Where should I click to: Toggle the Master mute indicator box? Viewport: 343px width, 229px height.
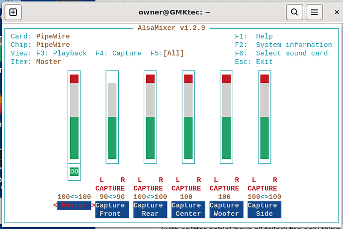[74, 172]
